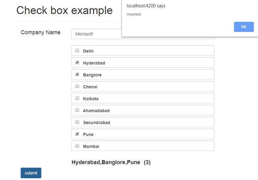
Task: Toggle the Secundrabad checkbox on
Action: [77, 122]
